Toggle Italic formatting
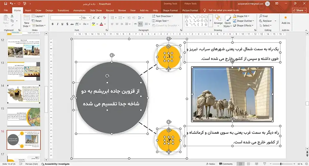The width and height of the screenshot is (309, 166). pyautogui.click(x=58, y=24)
